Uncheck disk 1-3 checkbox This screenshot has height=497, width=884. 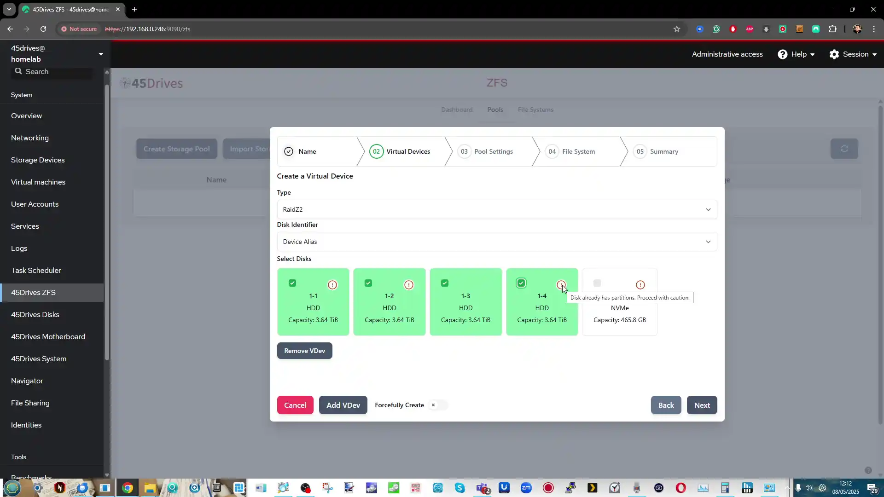(445, 283)
